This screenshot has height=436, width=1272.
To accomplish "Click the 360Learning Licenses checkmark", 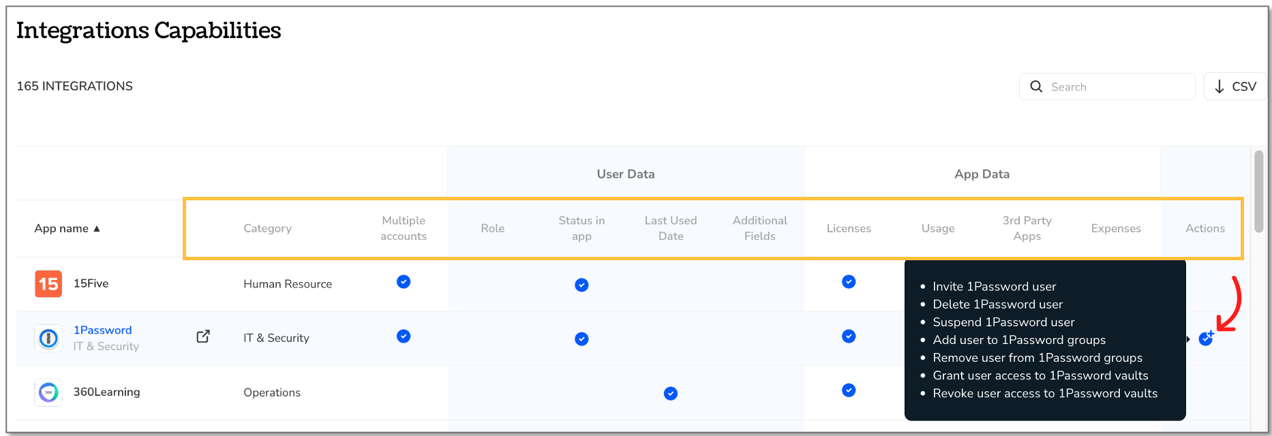I will [x=849, y=390].
